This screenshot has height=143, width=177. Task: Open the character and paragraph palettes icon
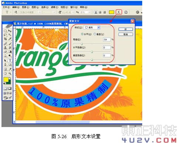126,12
